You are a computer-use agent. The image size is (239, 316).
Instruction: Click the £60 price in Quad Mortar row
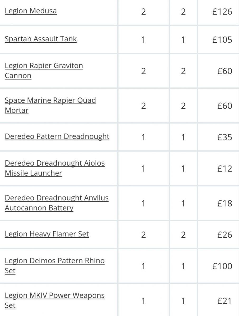[224, 106]
